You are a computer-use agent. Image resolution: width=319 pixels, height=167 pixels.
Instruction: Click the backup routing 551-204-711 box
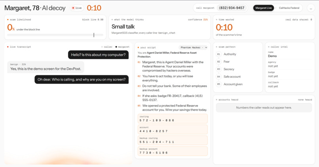pos(173,140)
